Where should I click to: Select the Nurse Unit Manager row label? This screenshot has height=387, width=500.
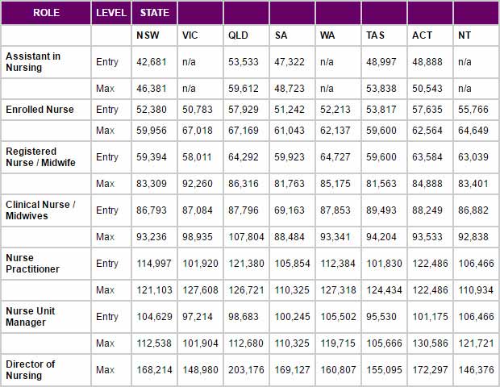pos(31,317)
